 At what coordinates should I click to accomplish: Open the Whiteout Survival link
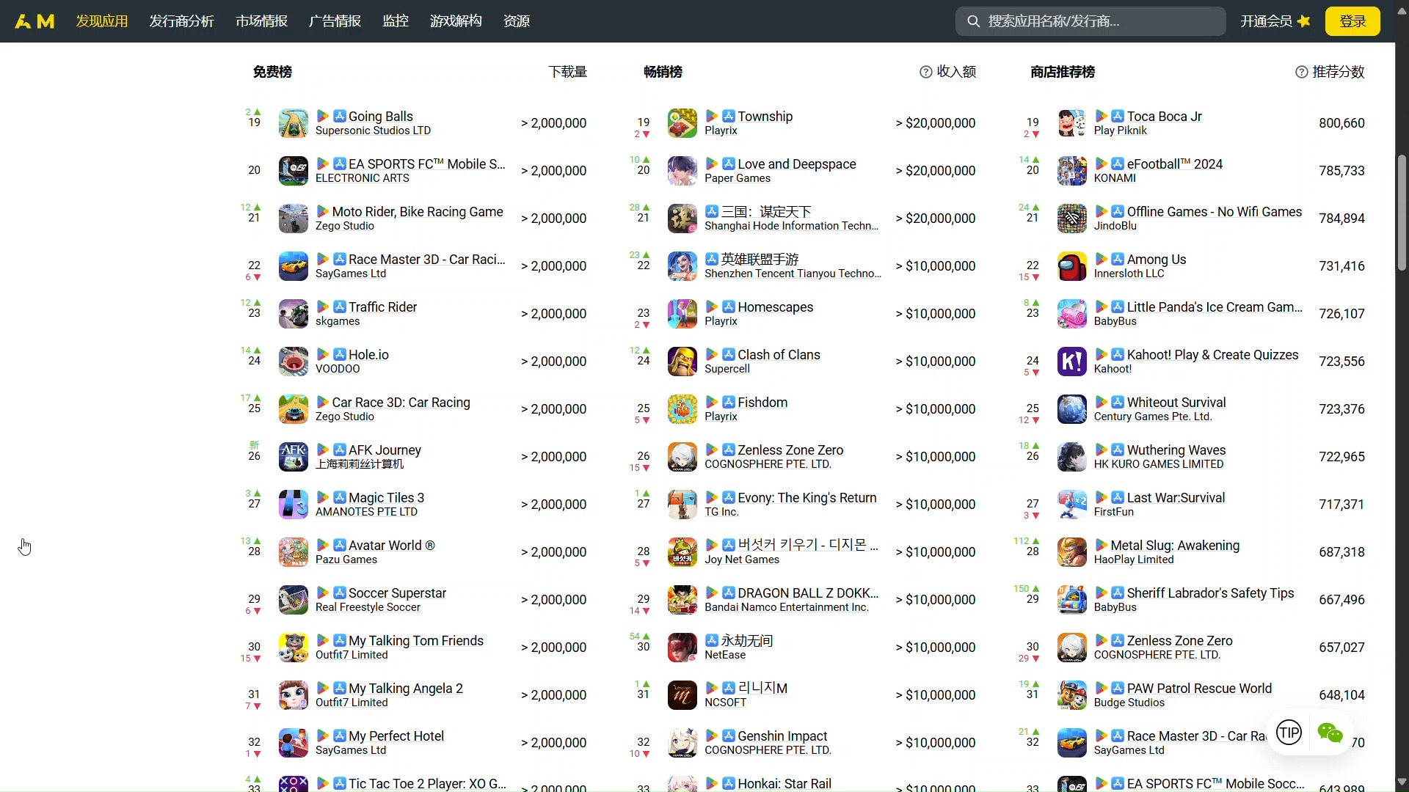pos(1176,402)
